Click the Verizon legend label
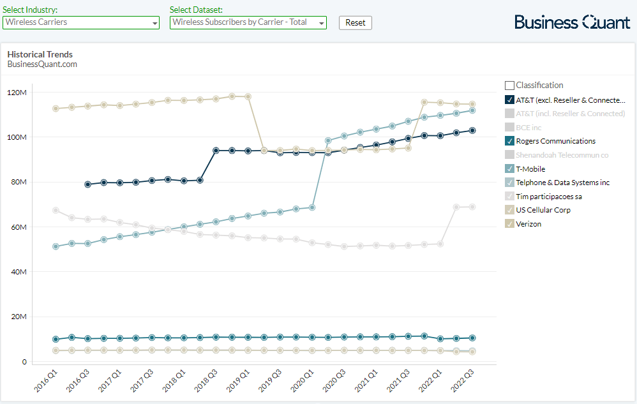This screenshot has height=404, width=637. pyautogui.click(x=528, y=224)
